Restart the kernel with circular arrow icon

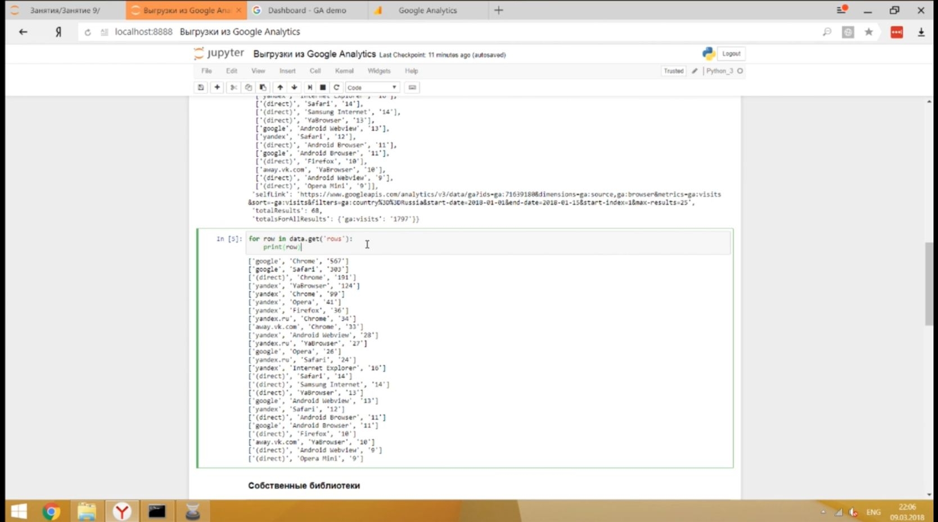336,88
